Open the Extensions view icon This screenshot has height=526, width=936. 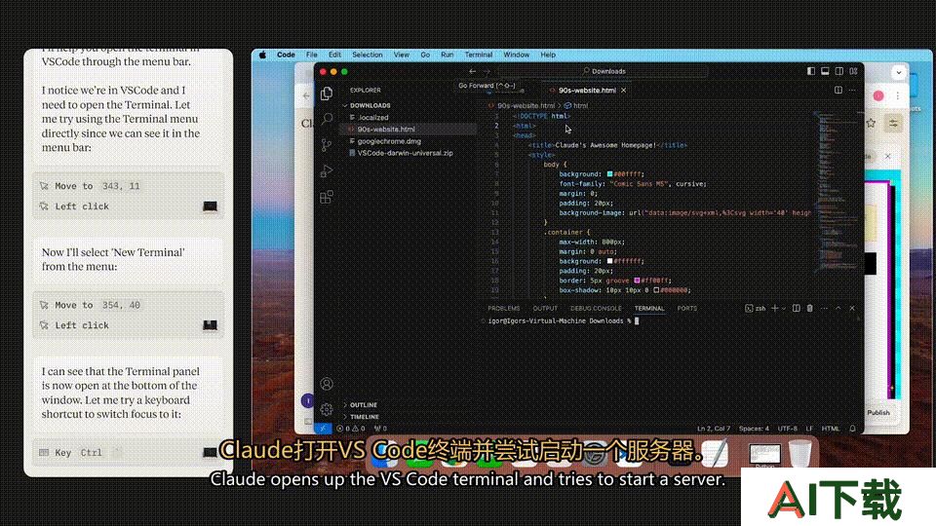click(327, 197)
